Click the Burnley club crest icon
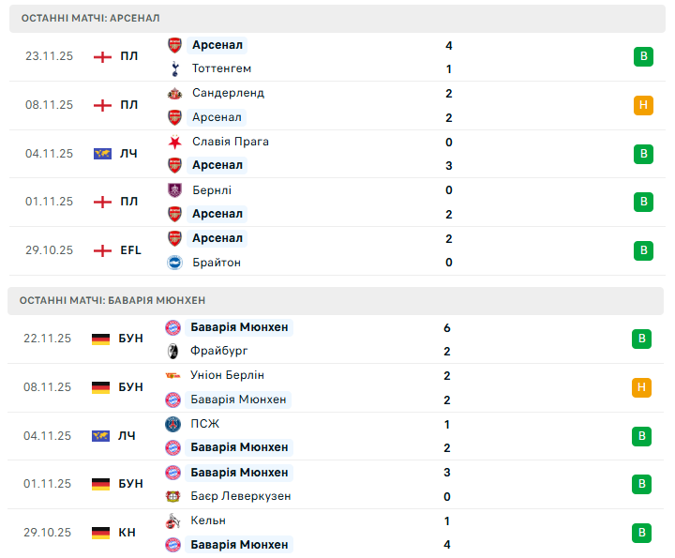The width and height of the screenshot is (675, 558). (x=174, y=190)
